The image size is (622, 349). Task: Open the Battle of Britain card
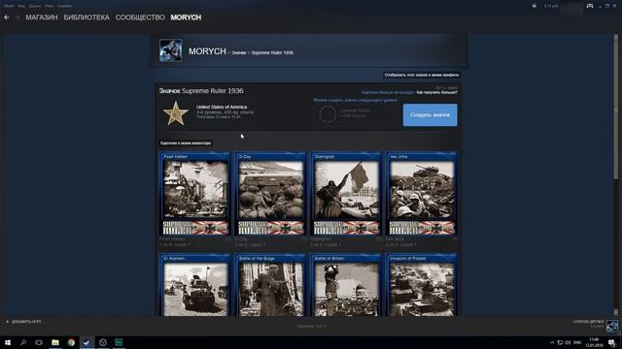coord(346,285)
